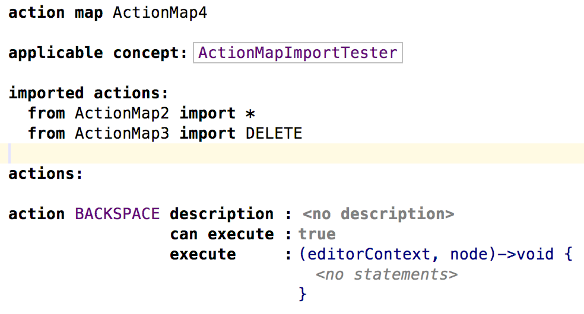
Task: Click the 'import' keyword for ActionMap3
Action: point(208,133)
